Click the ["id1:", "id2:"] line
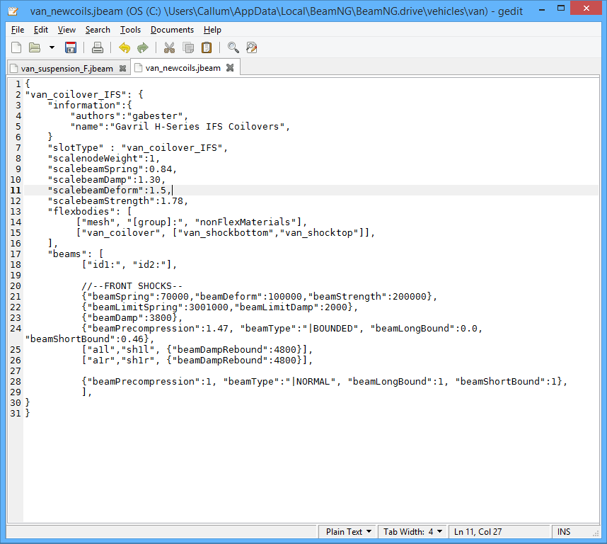607x544 pixels. coord(129,265)
